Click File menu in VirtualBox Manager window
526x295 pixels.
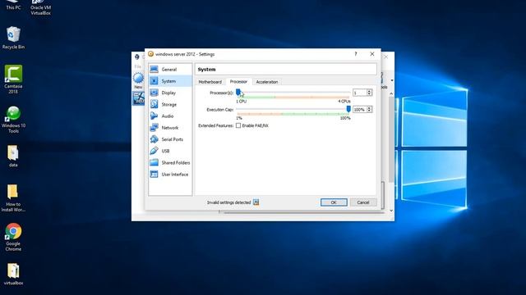point(138,66)
